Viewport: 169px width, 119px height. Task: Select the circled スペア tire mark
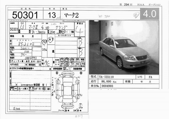click(x=81, y=106)
